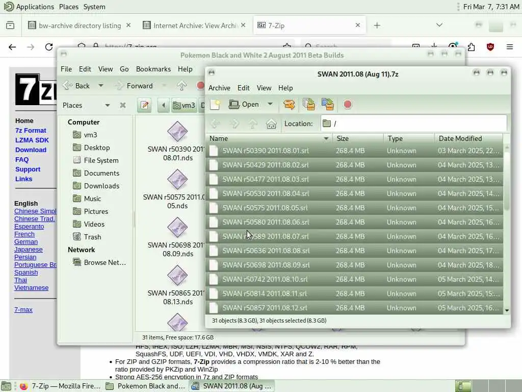Select SWAN r50857 2011.08.12.srl row
The image size is (522, 392).
click(x=354, y=308)
